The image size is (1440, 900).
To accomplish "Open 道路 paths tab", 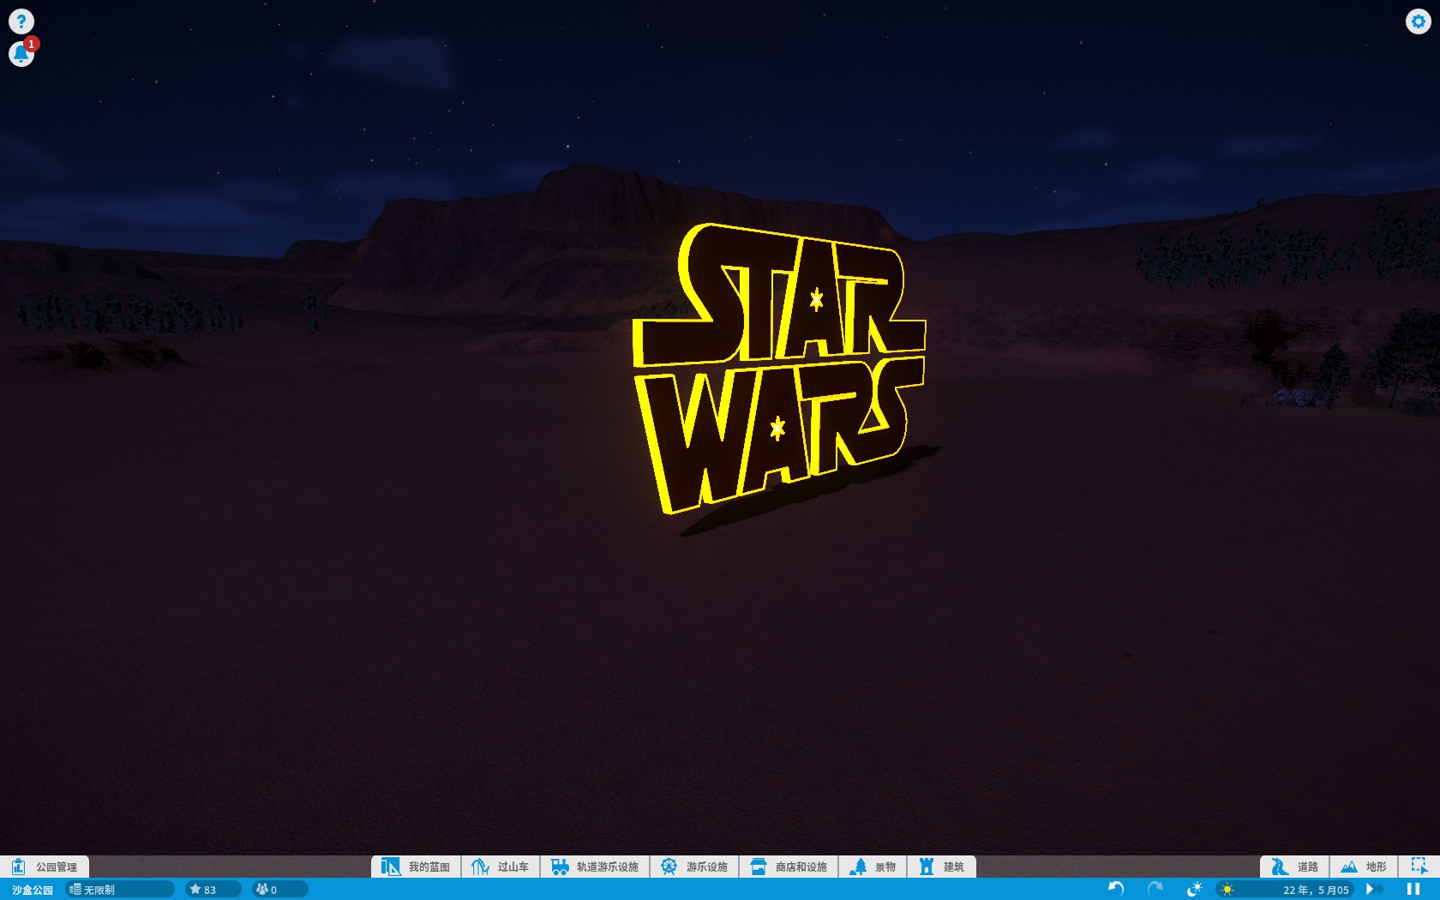I will (1294, 867).
